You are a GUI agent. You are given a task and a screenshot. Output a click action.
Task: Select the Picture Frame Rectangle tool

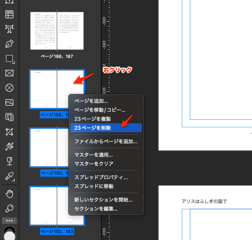(x=9, y=73)
